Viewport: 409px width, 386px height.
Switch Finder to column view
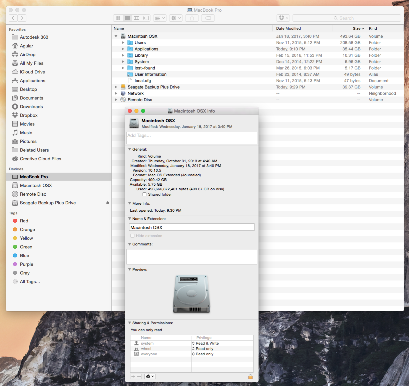coord(136,18)
